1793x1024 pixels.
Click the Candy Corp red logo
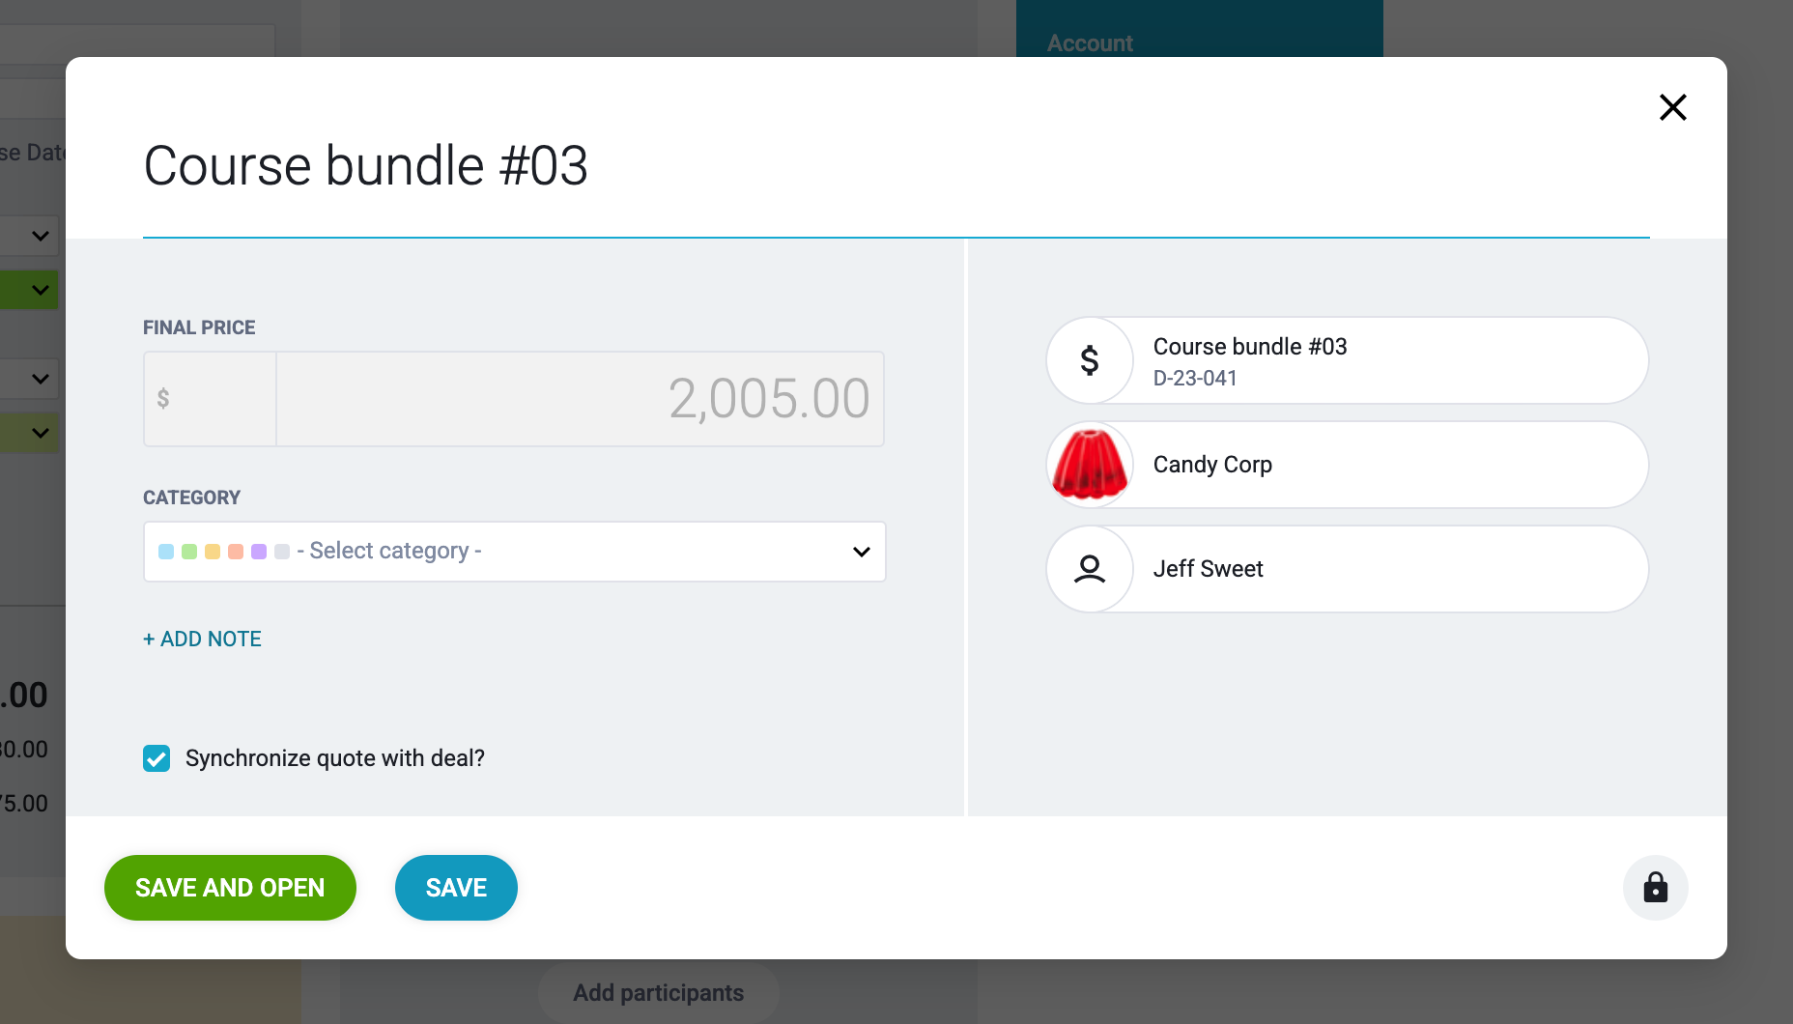[1090, 465]
